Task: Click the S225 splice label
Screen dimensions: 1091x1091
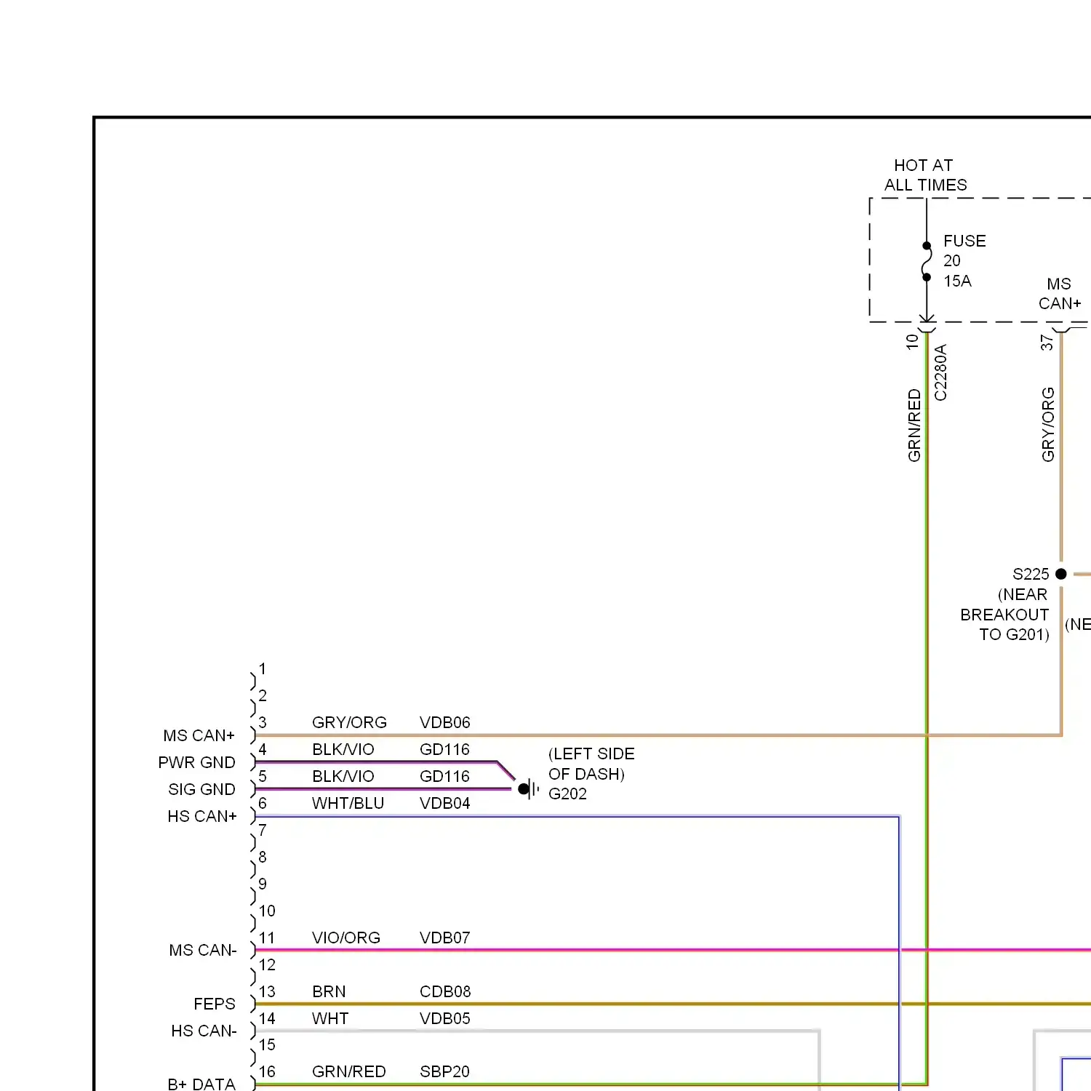Action: click(1031, 574)
